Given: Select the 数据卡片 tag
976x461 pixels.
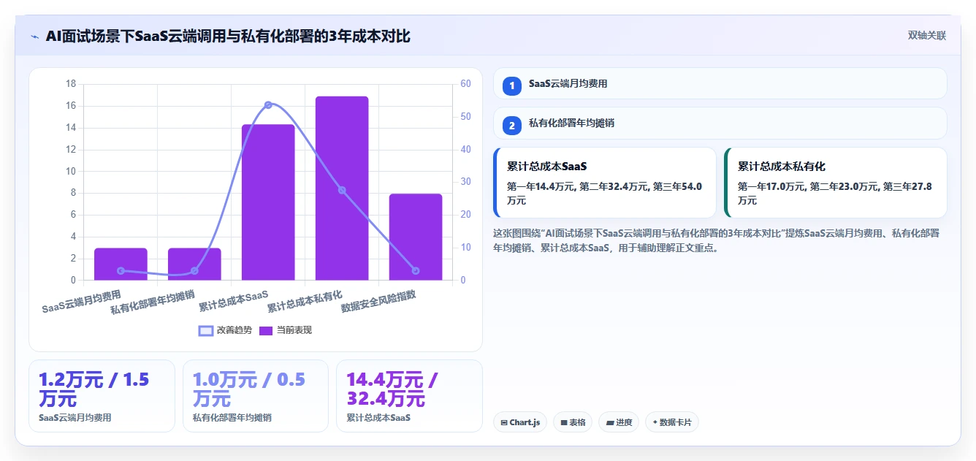Looking at the screenshot, I should 672,422.
